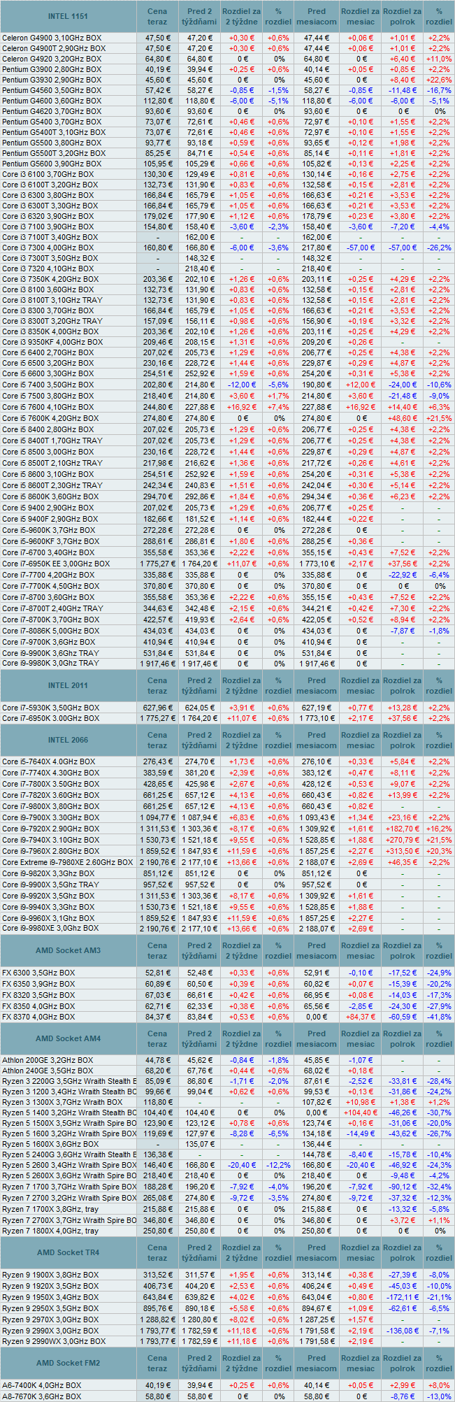
Task: Click -13,0% value in A8-7670K row
Action: click(439, 1396)
